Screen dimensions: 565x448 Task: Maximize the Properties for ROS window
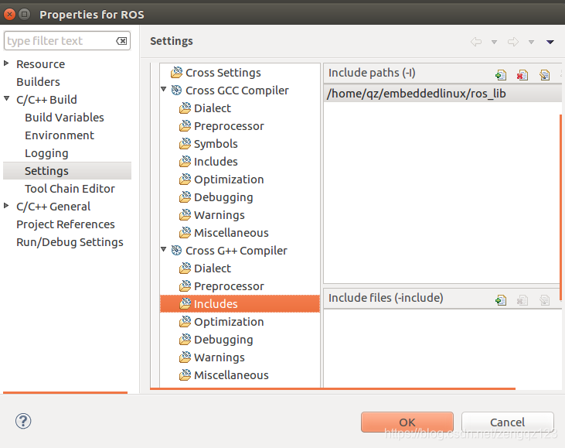pos(24,14)
